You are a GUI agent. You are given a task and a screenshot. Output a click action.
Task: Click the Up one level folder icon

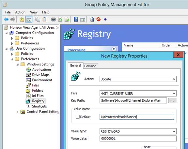coord(22,20)
